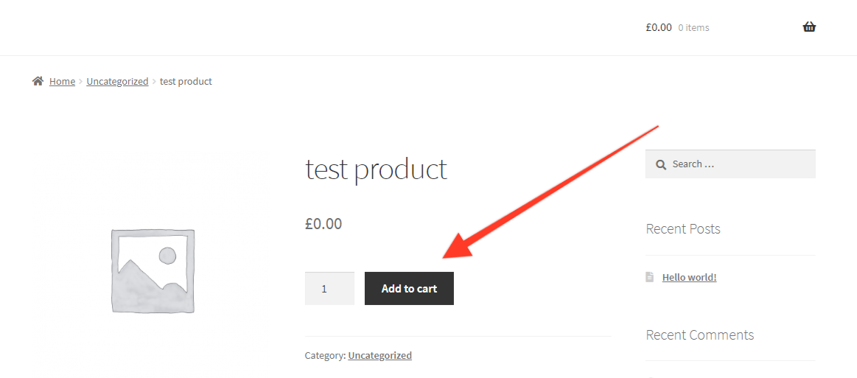Open the product placeholder image
Screen dimensions: 857x378
(153, 271)
